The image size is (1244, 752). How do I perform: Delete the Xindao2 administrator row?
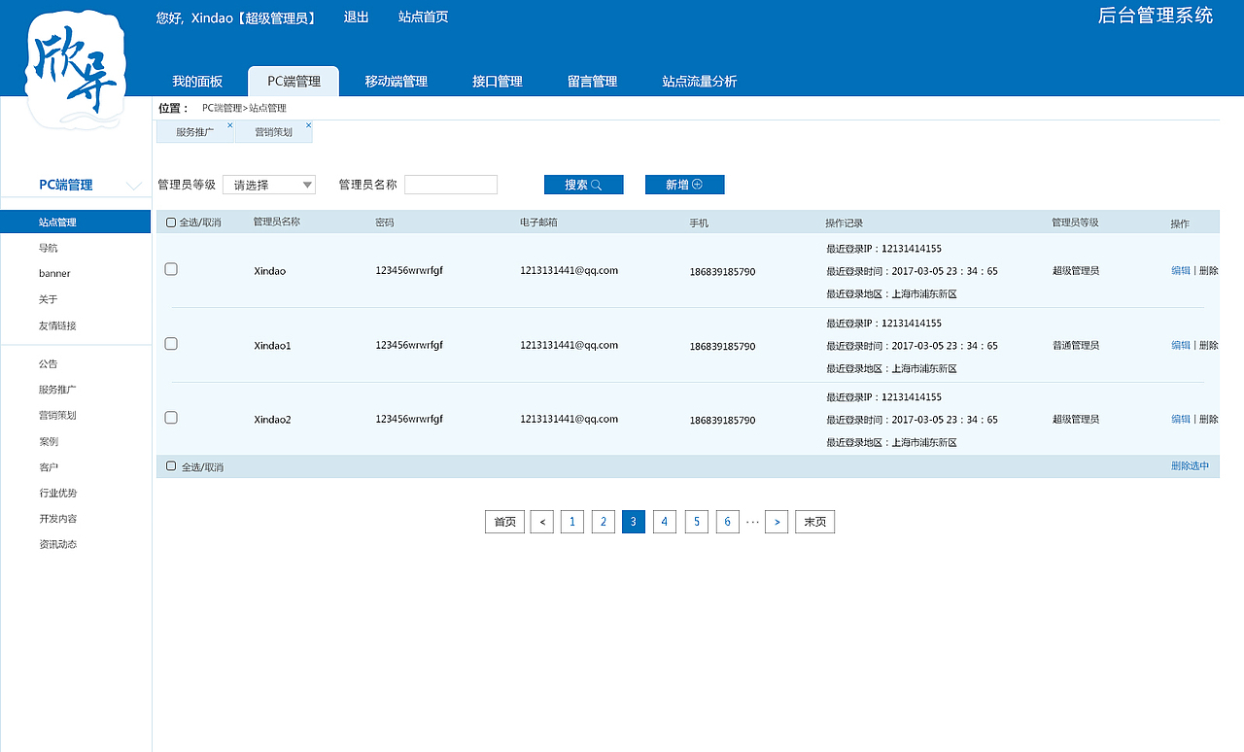click(1209, 419)
